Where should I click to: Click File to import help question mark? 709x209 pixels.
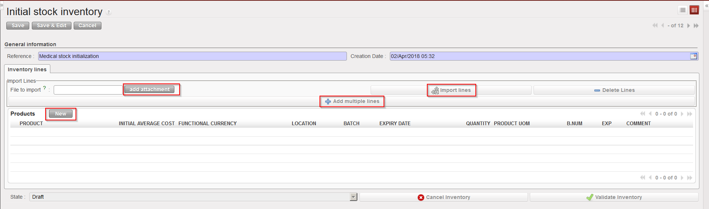pyautogui.click(x=44, y=88)
